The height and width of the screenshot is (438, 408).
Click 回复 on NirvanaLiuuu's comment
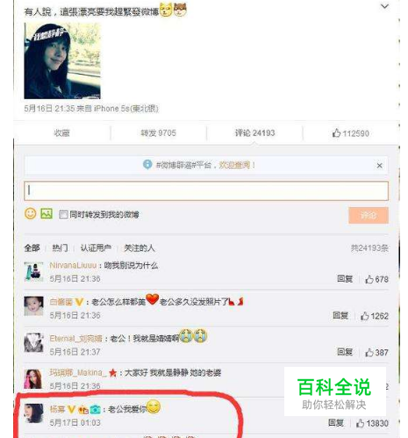(x=345, y=278)
